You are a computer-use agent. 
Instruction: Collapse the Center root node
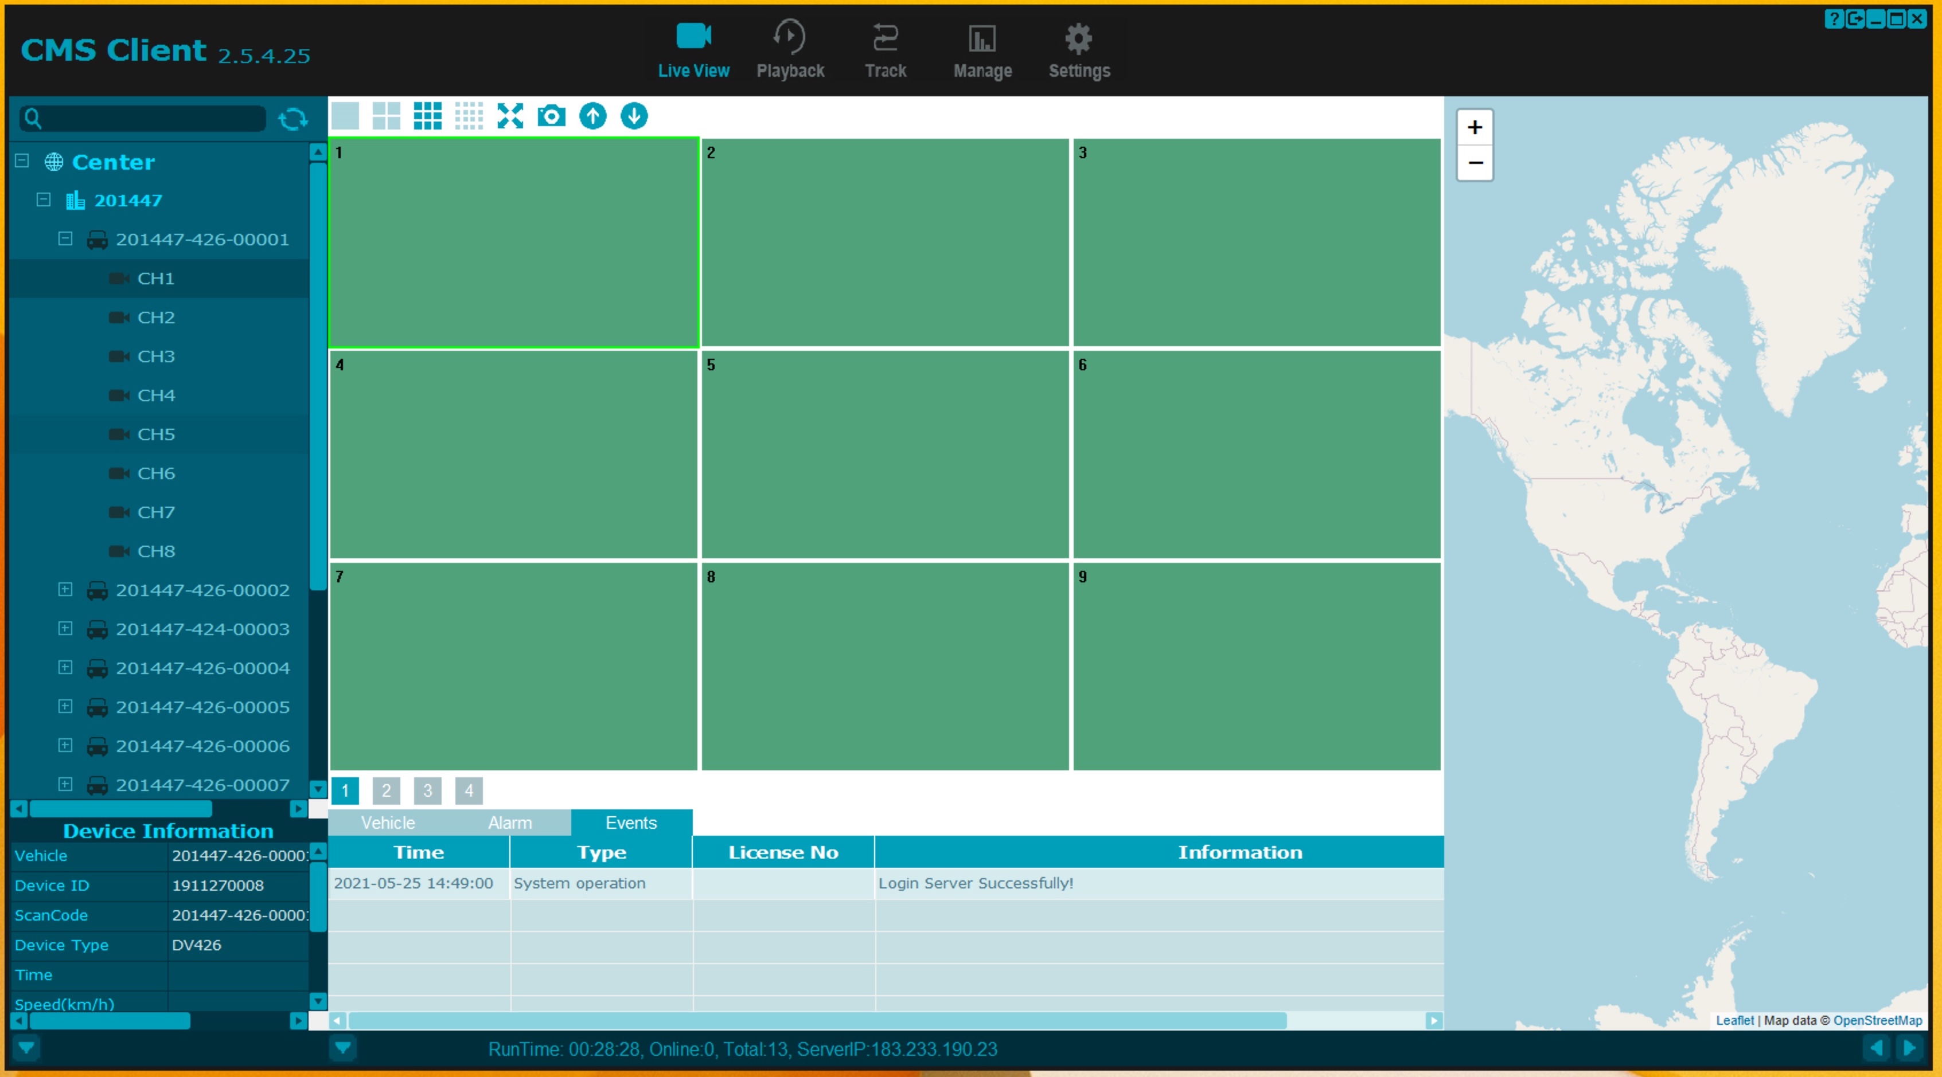22,160
